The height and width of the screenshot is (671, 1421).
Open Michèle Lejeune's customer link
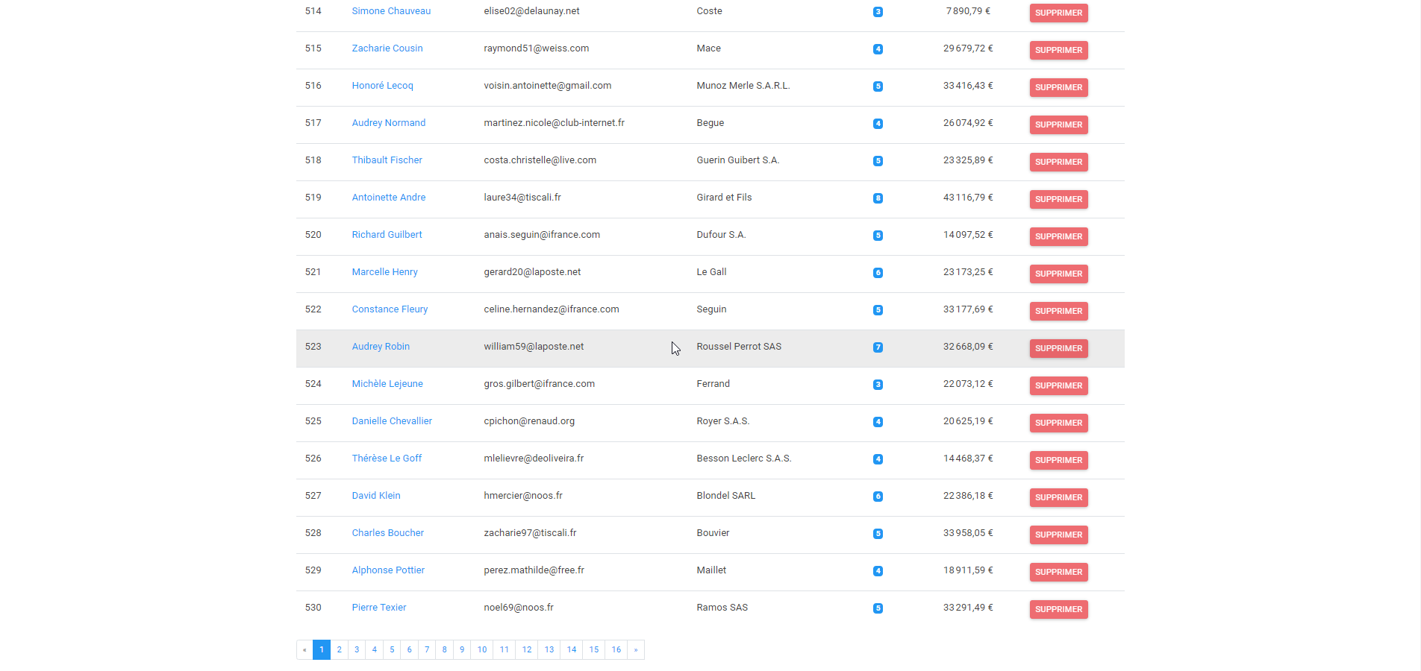pyautogui.click(x=387, y=384)
